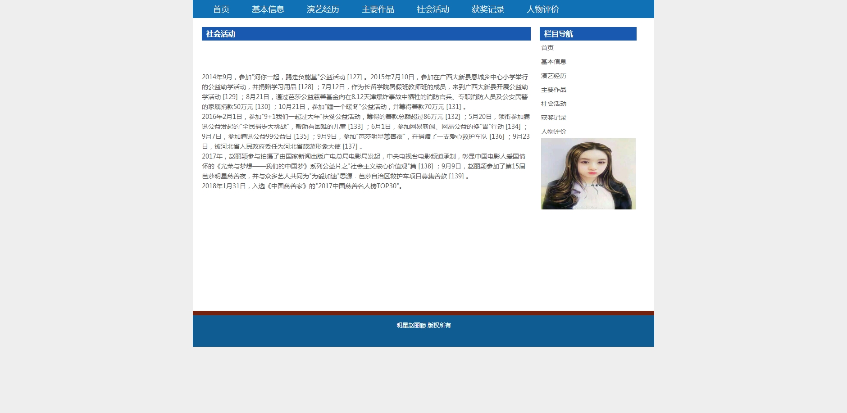Open 获奖记录 in the top navigation bar
847x413 pixels.
pyautogui.click(x=487, y=9)
